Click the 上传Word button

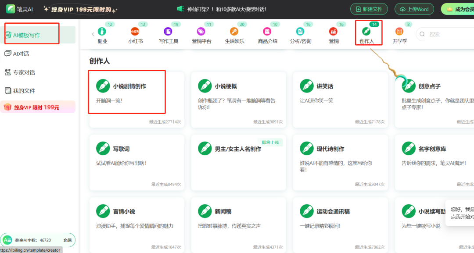point(414,8)
